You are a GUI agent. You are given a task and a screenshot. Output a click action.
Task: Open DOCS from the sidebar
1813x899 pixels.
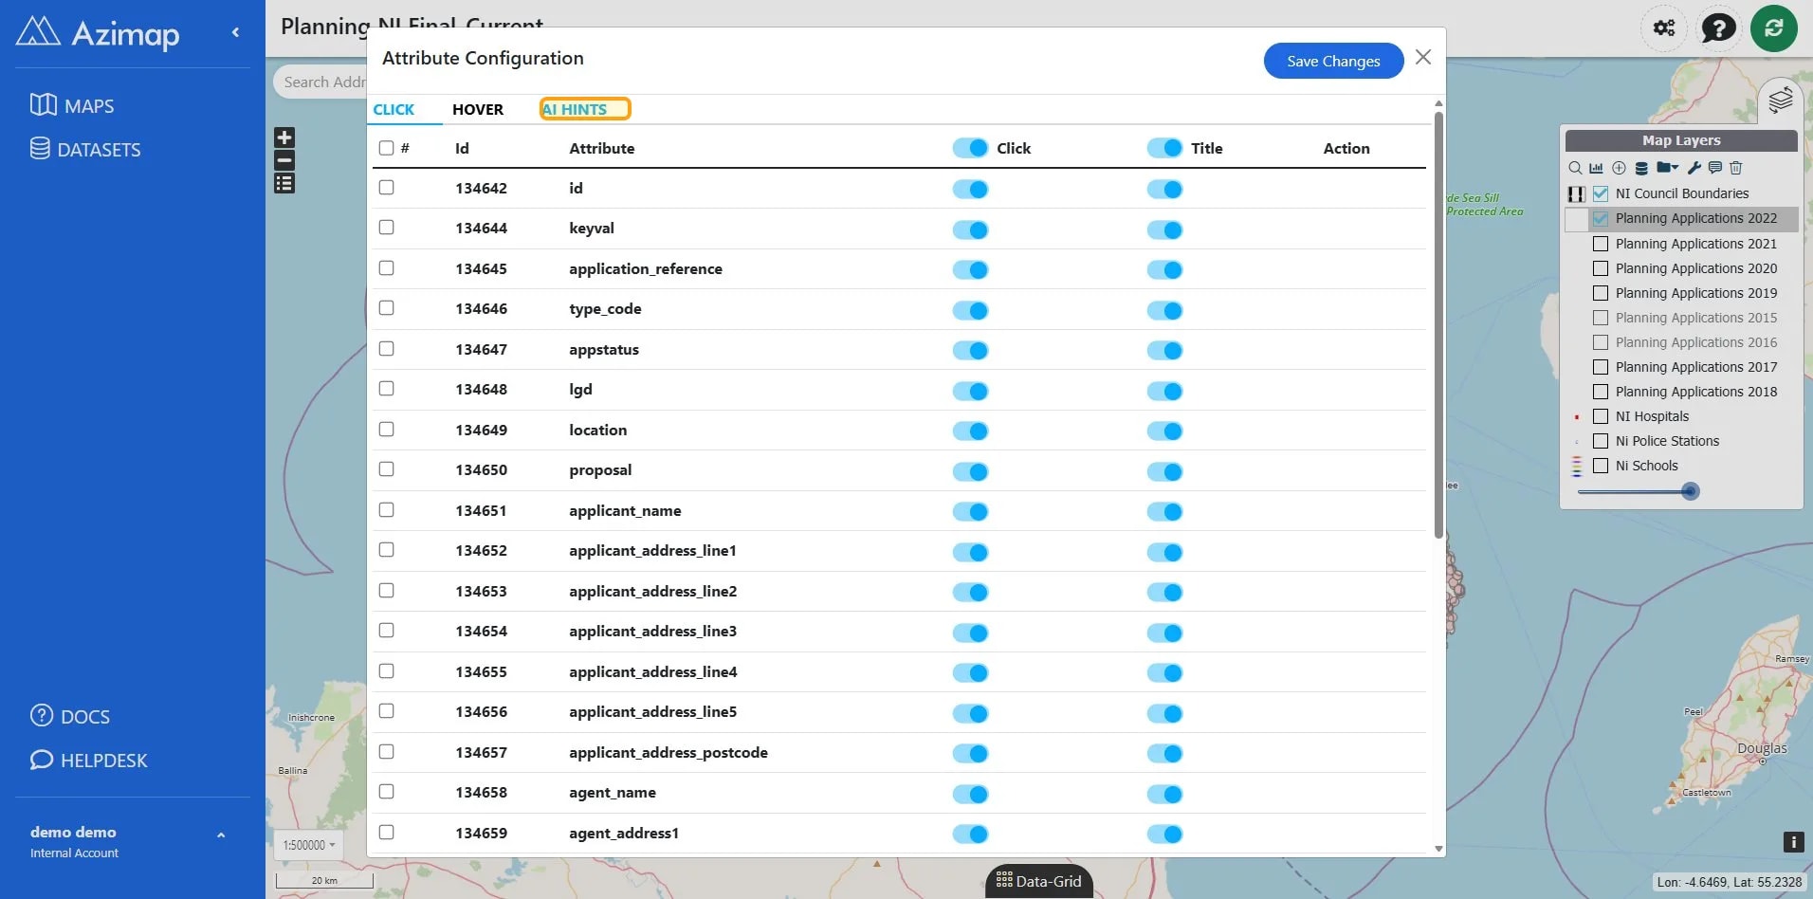click(70, 716)
